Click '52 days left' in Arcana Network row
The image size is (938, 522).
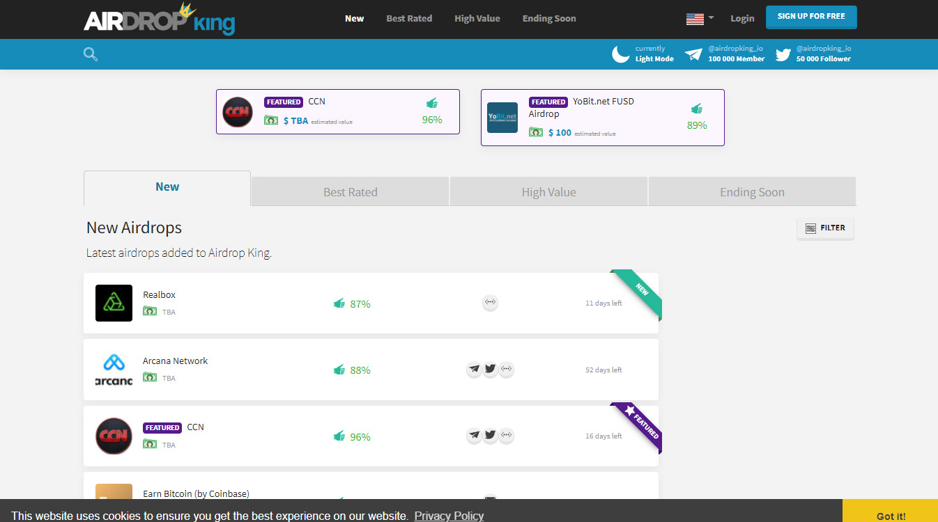click(x=603, y=370)
